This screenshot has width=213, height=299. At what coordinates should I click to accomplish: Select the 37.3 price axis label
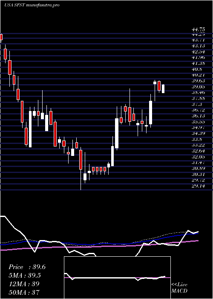(x=197, y=104)
